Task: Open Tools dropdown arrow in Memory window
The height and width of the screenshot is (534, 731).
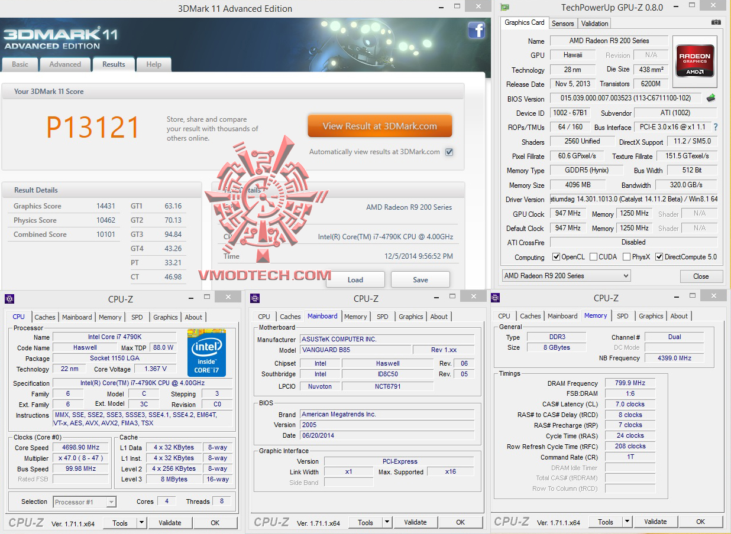Action: pyautogui.click(x=627, y=522)
